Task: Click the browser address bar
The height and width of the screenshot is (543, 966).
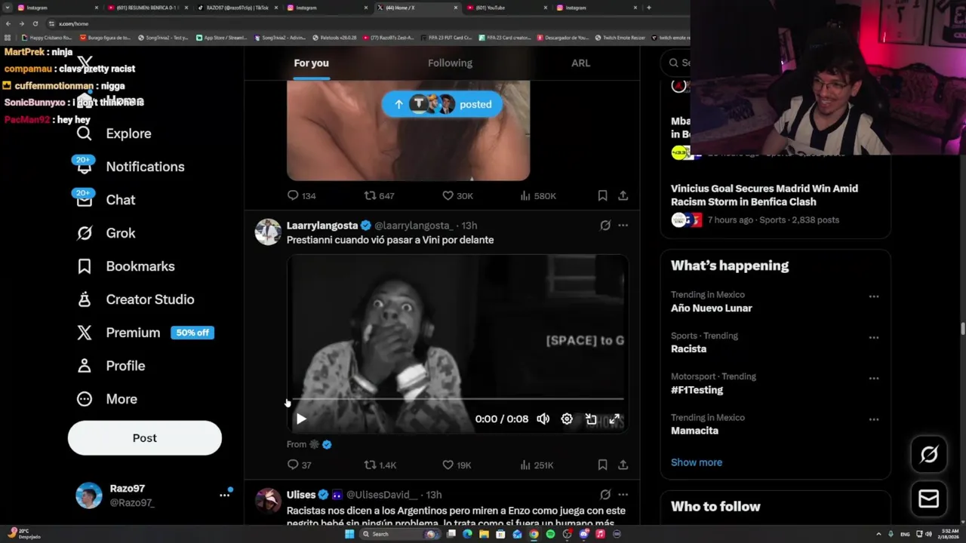Action: [362, 23]
